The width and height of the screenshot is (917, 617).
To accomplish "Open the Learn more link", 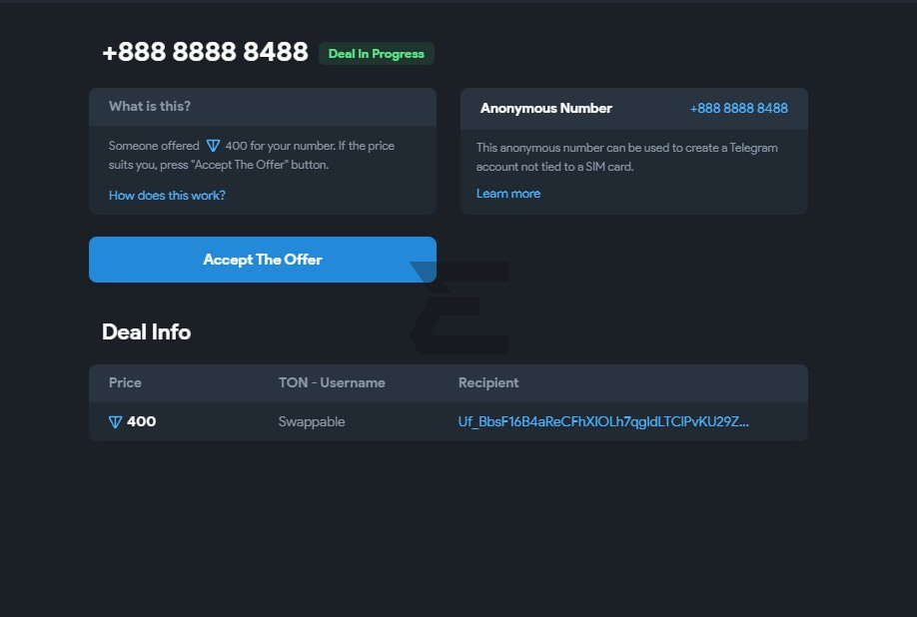I will click(508, 194).
